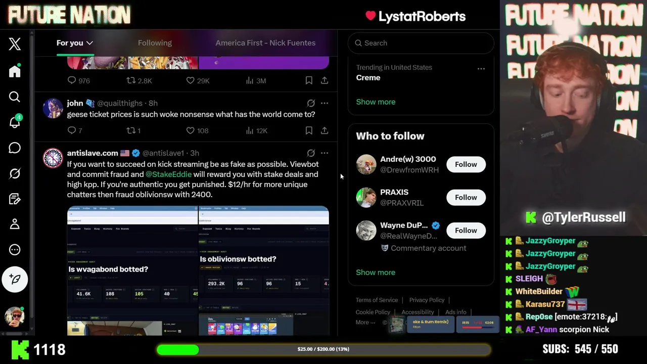This screenshot has width=647, height=364.
Task: Open the Lists icon in sidebar
Action: 15,199
